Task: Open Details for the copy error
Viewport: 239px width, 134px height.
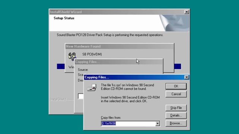Action: (x=176, y=115)
